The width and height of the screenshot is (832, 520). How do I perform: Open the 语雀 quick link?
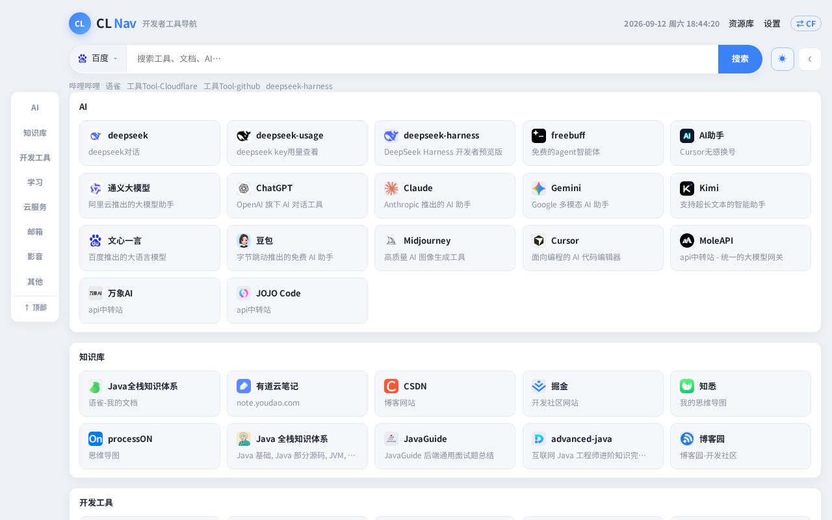[x=113, y=86]
